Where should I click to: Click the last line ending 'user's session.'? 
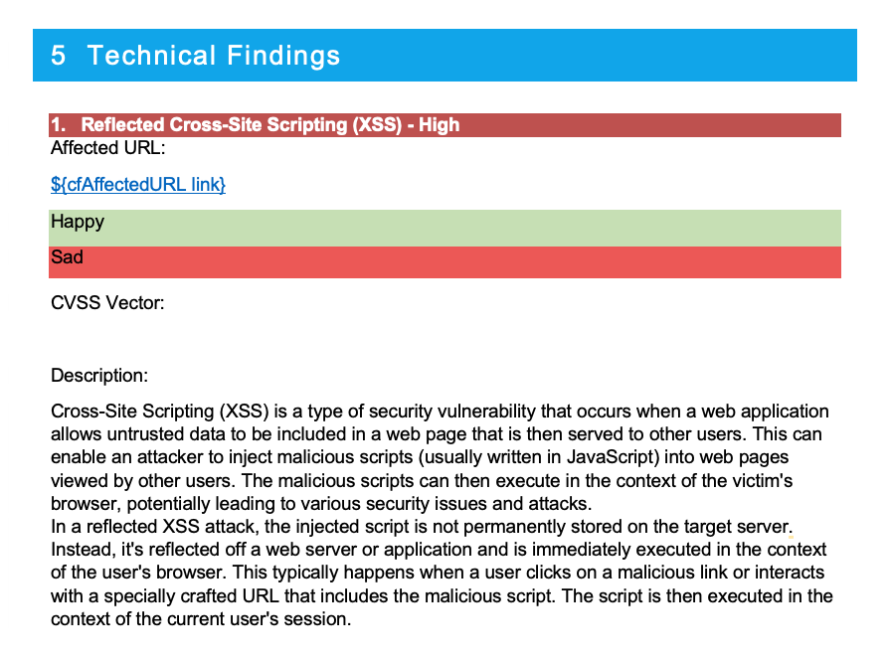coord(201,618)
